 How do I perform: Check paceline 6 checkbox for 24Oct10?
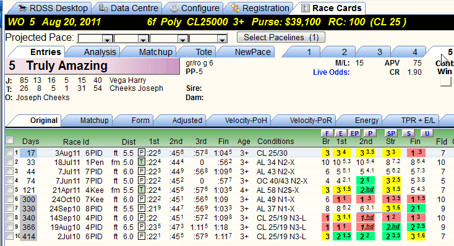coord(10,199)
